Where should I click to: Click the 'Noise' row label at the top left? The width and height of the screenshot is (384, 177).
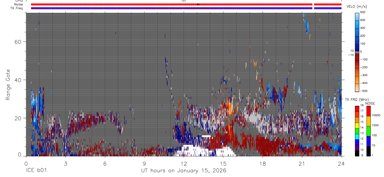click(19, 4)
